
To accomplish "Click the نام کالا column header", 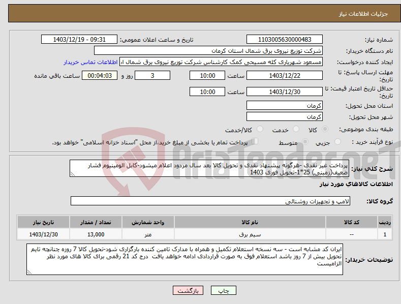I will click(x=250, y=222).
